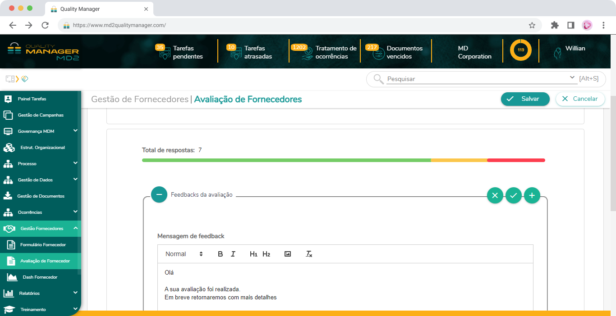Insert an image using the editor image icon
Viewport: 616px width, 316px height.
288,254
